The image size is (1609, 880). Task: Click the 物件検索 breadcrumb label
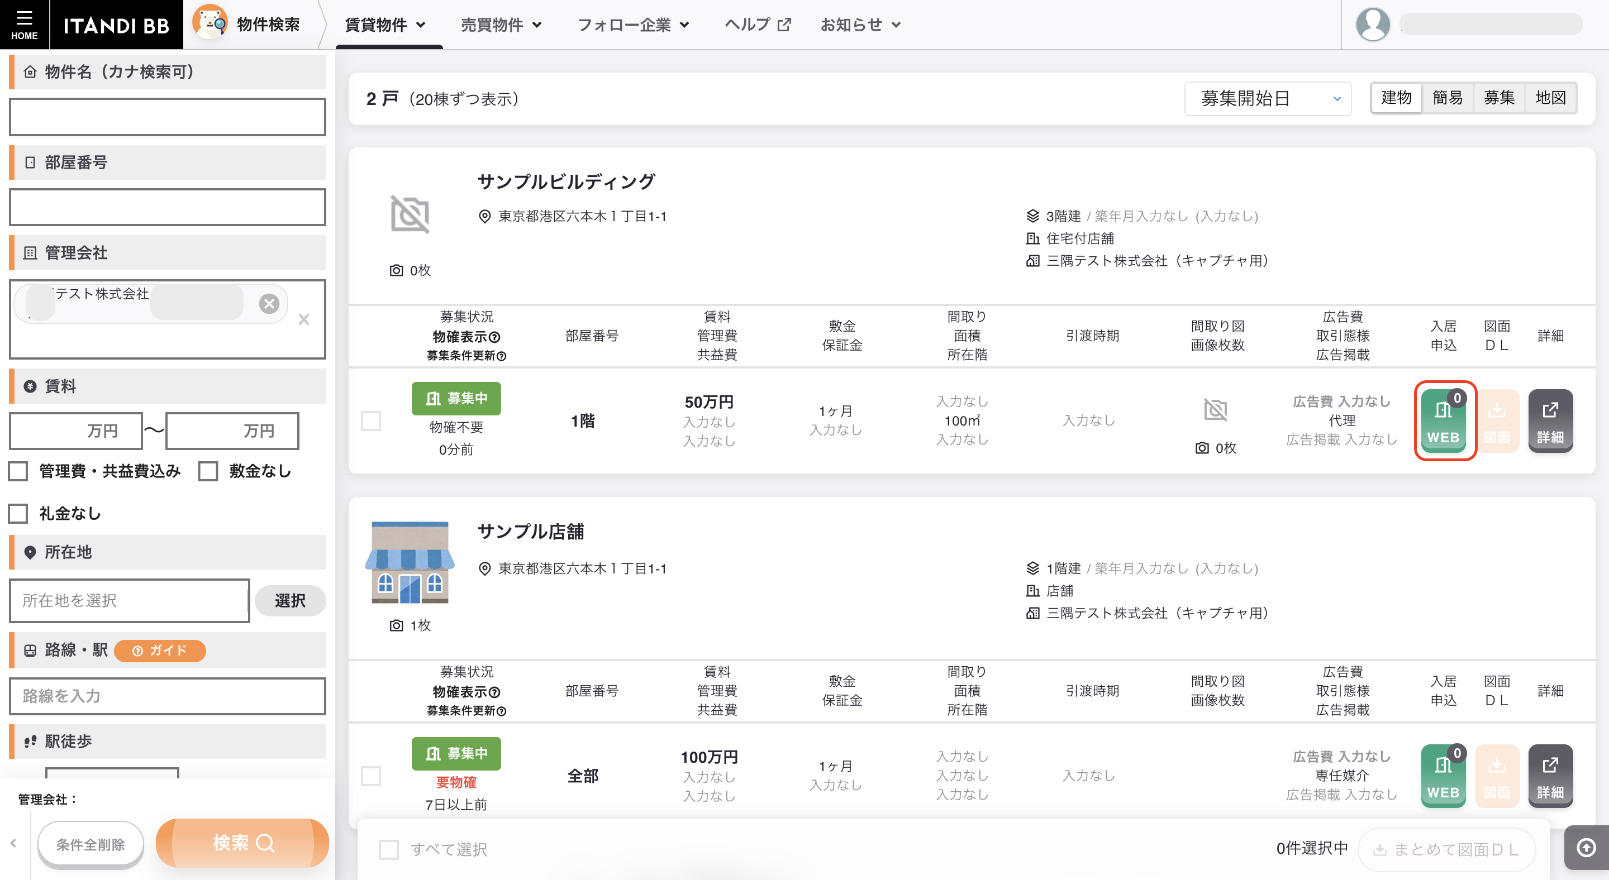[x=268, y=25]
